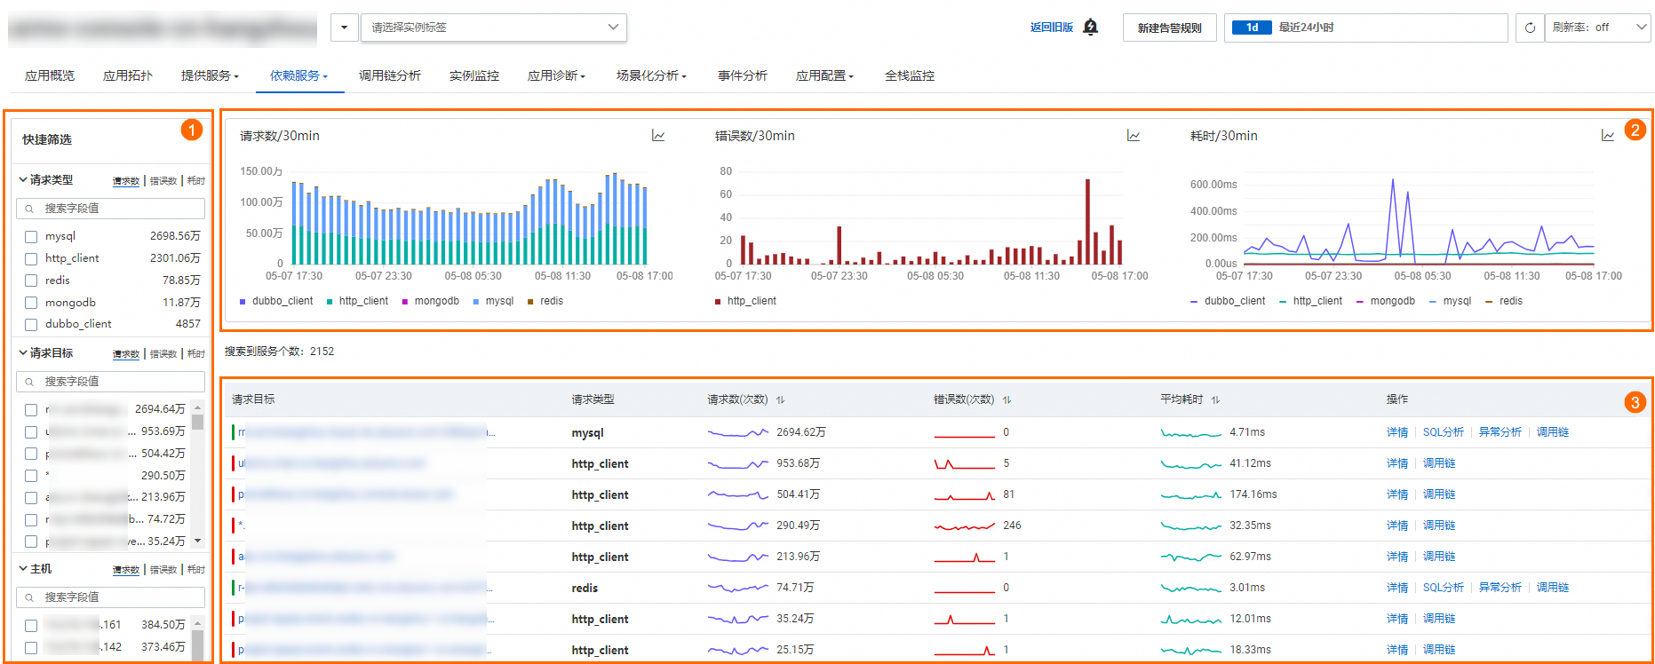Image resolution: width=1655 pixels, height=664 pixels.
Task: Click the alarm bell icon near 返回旧版
Action: click(x=1091, y=28)
